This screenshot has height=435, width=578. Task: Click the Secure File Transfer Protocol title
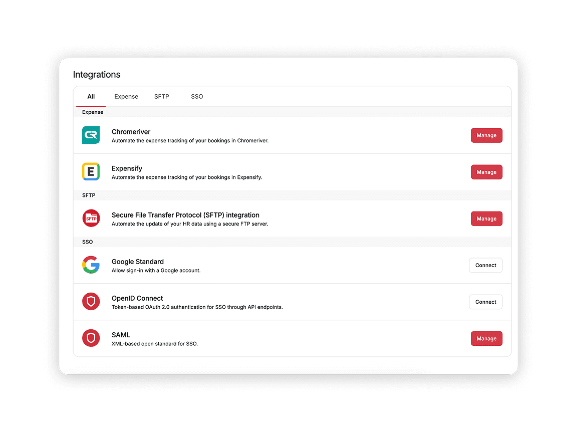pyautogui.click(x=185, y=214)
